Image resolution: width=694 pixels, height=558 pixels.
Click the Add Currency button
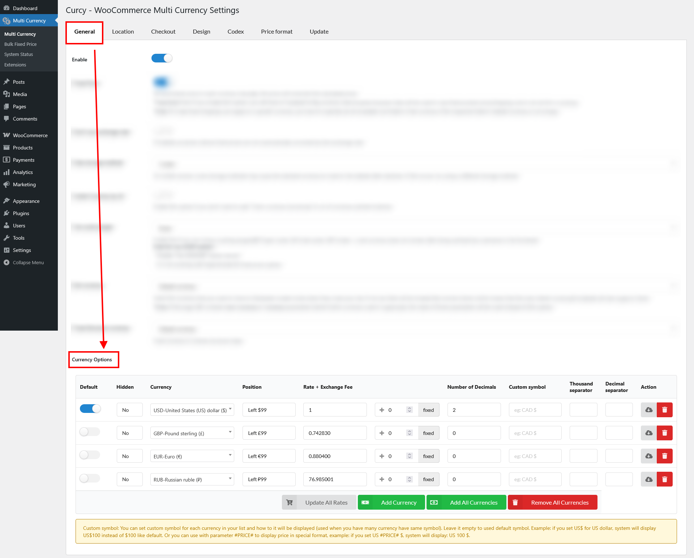[x=391, y=502]
